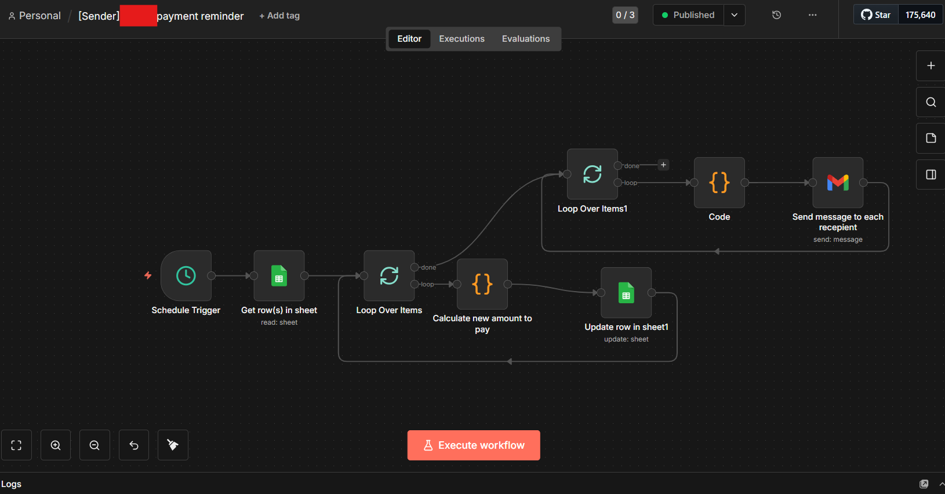This screenshot has height=494, width=945.
Task: Tidy up the workflow with the broom icon
Action: tap(173, 445)
